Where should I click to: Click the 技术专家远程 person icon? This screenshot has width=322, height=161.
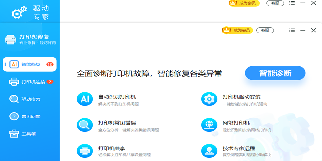[x=209, y=151]
